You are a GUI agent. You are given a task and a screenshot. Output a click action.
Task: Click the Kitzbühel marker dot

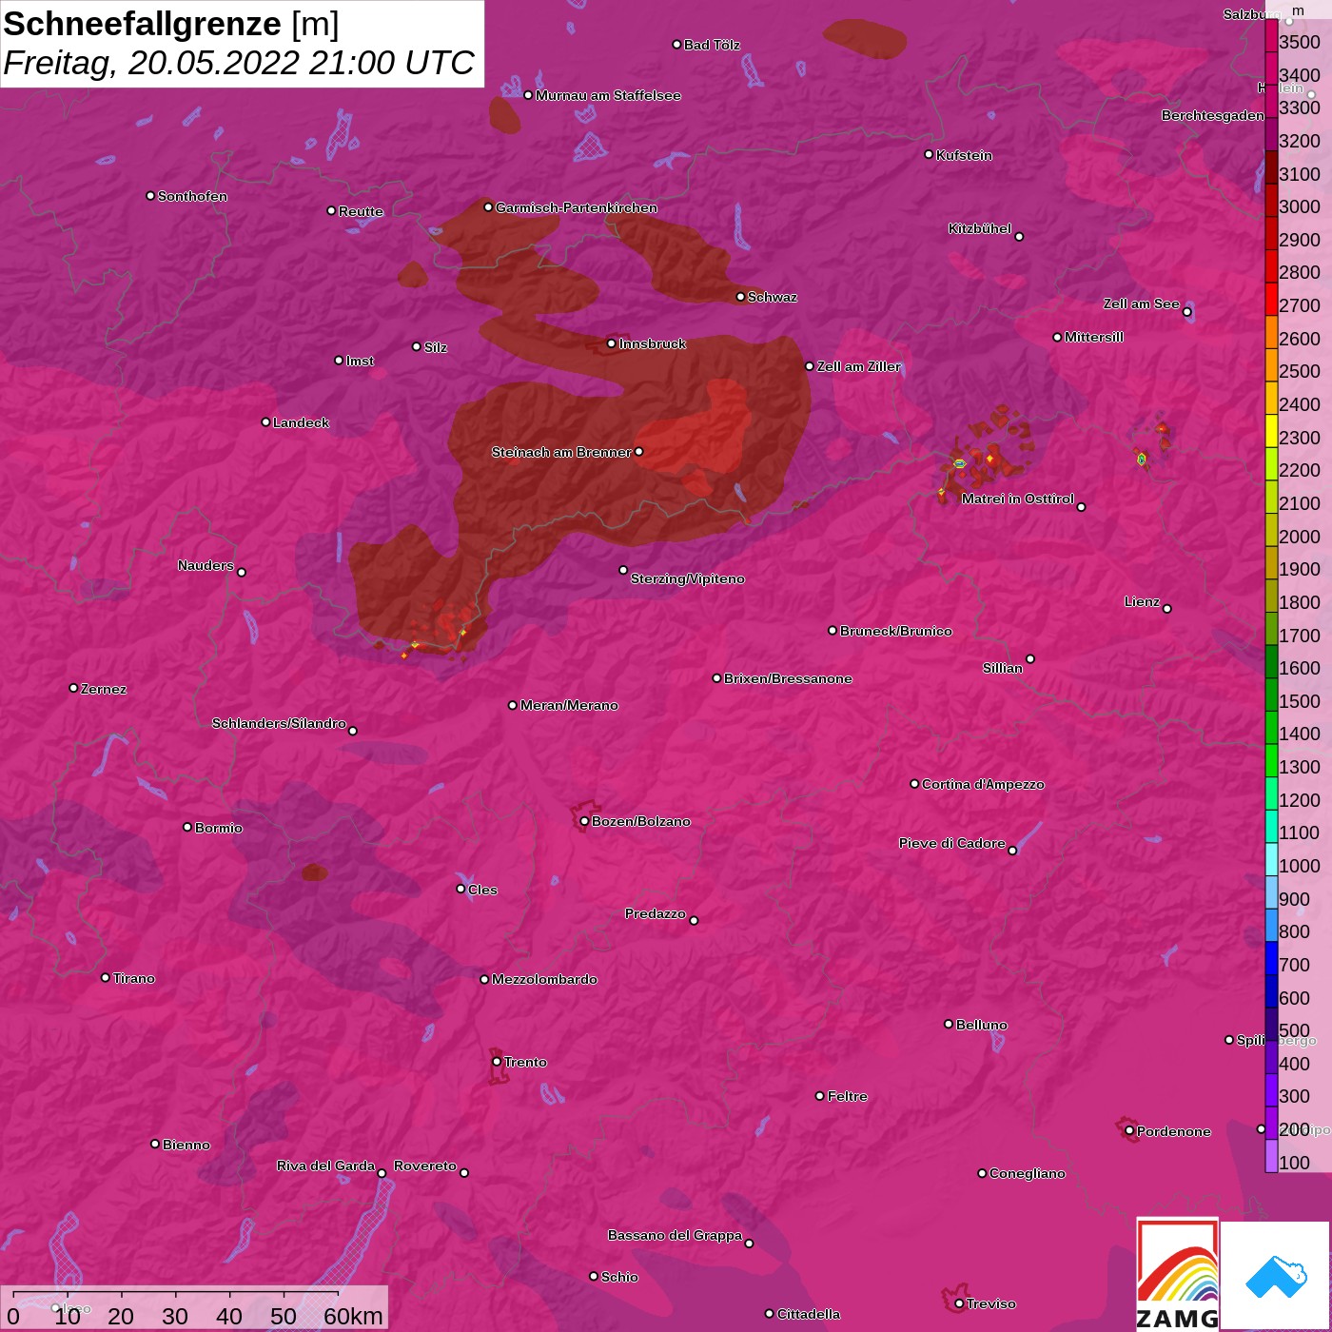[1019, 236]
